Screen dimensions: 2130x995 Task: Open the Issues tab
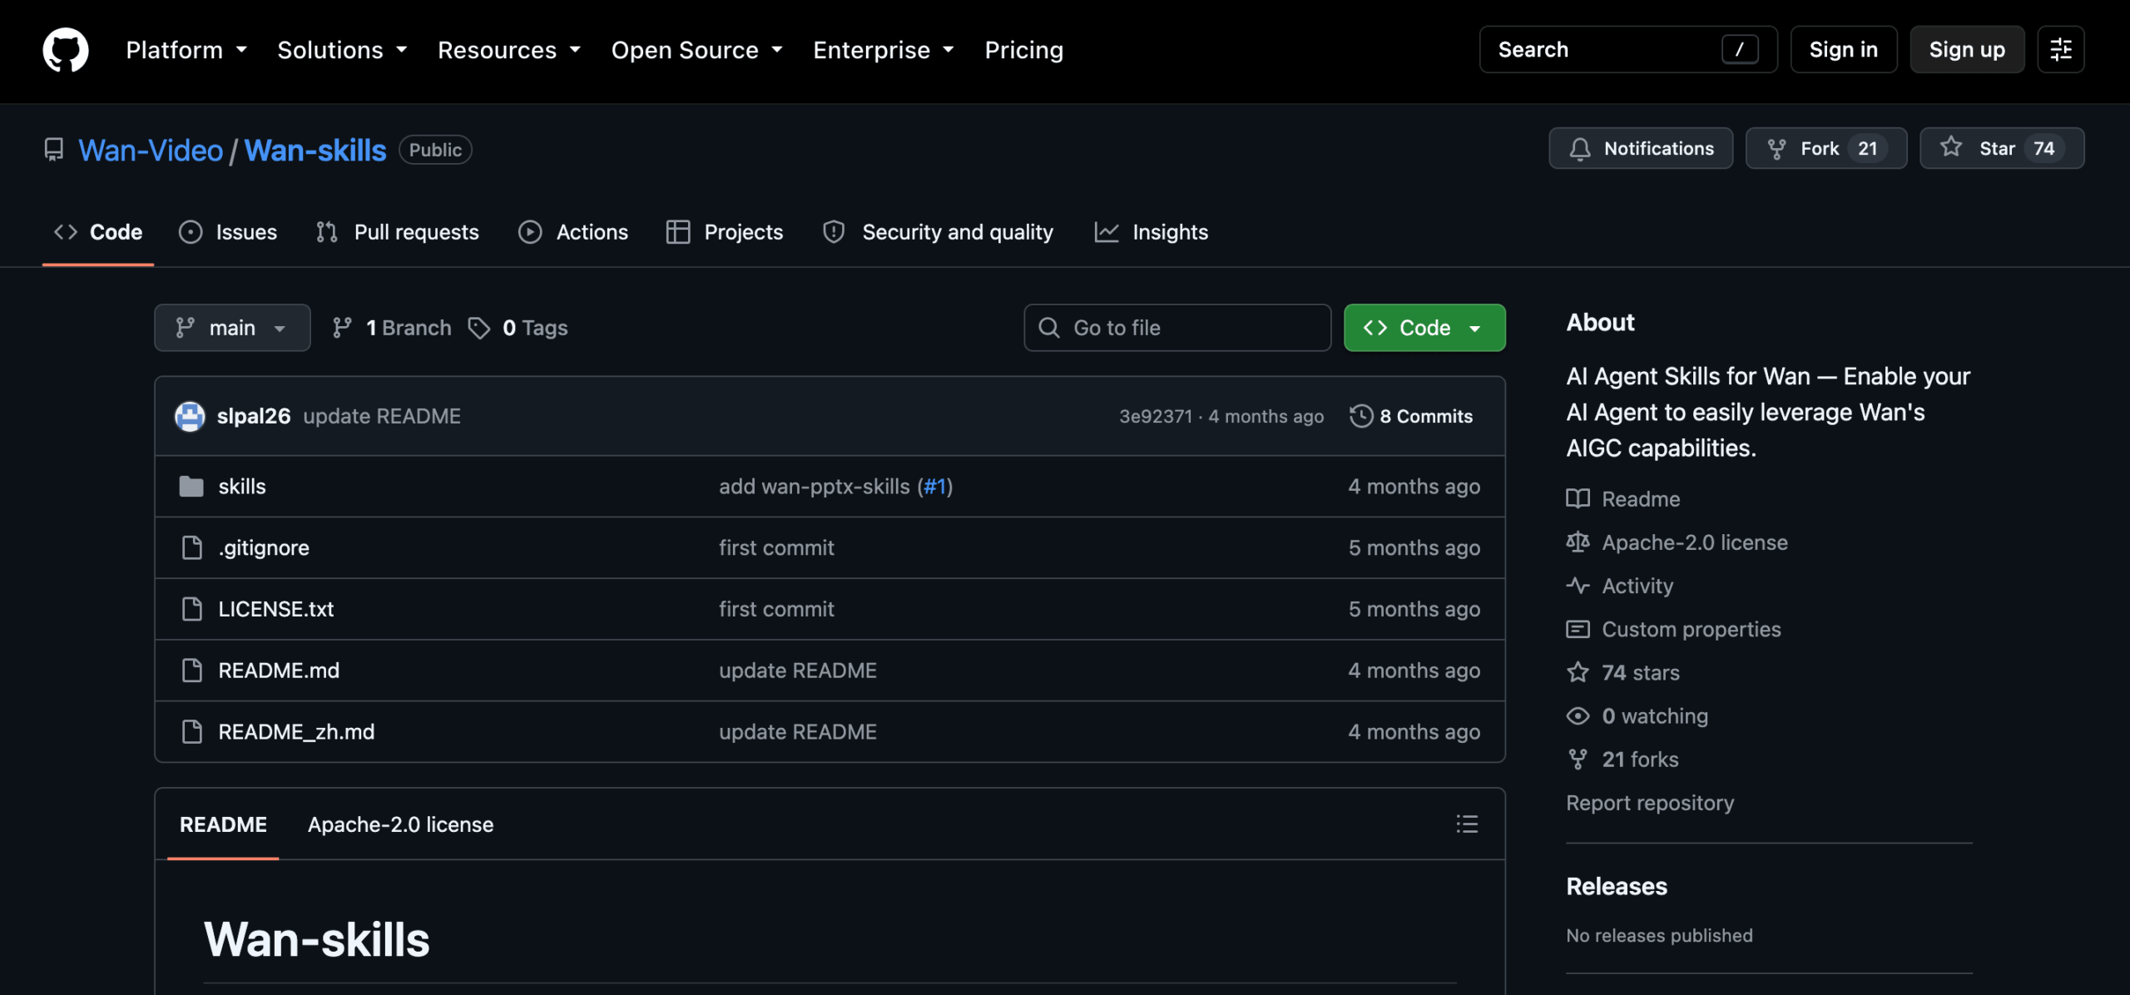[228, 232]
